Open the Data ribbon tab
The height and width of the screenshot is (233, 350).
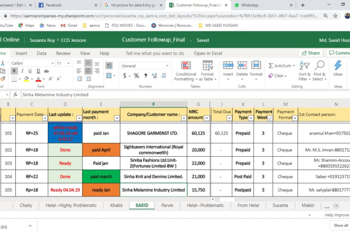41,53
